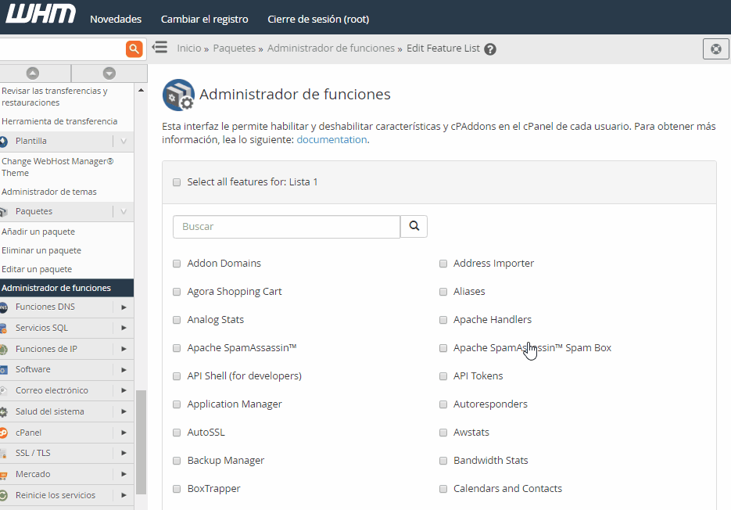The width and height of the screenshot is (731, 510).
Task: Click the sidebar search input field
Action: click(63, 48)
